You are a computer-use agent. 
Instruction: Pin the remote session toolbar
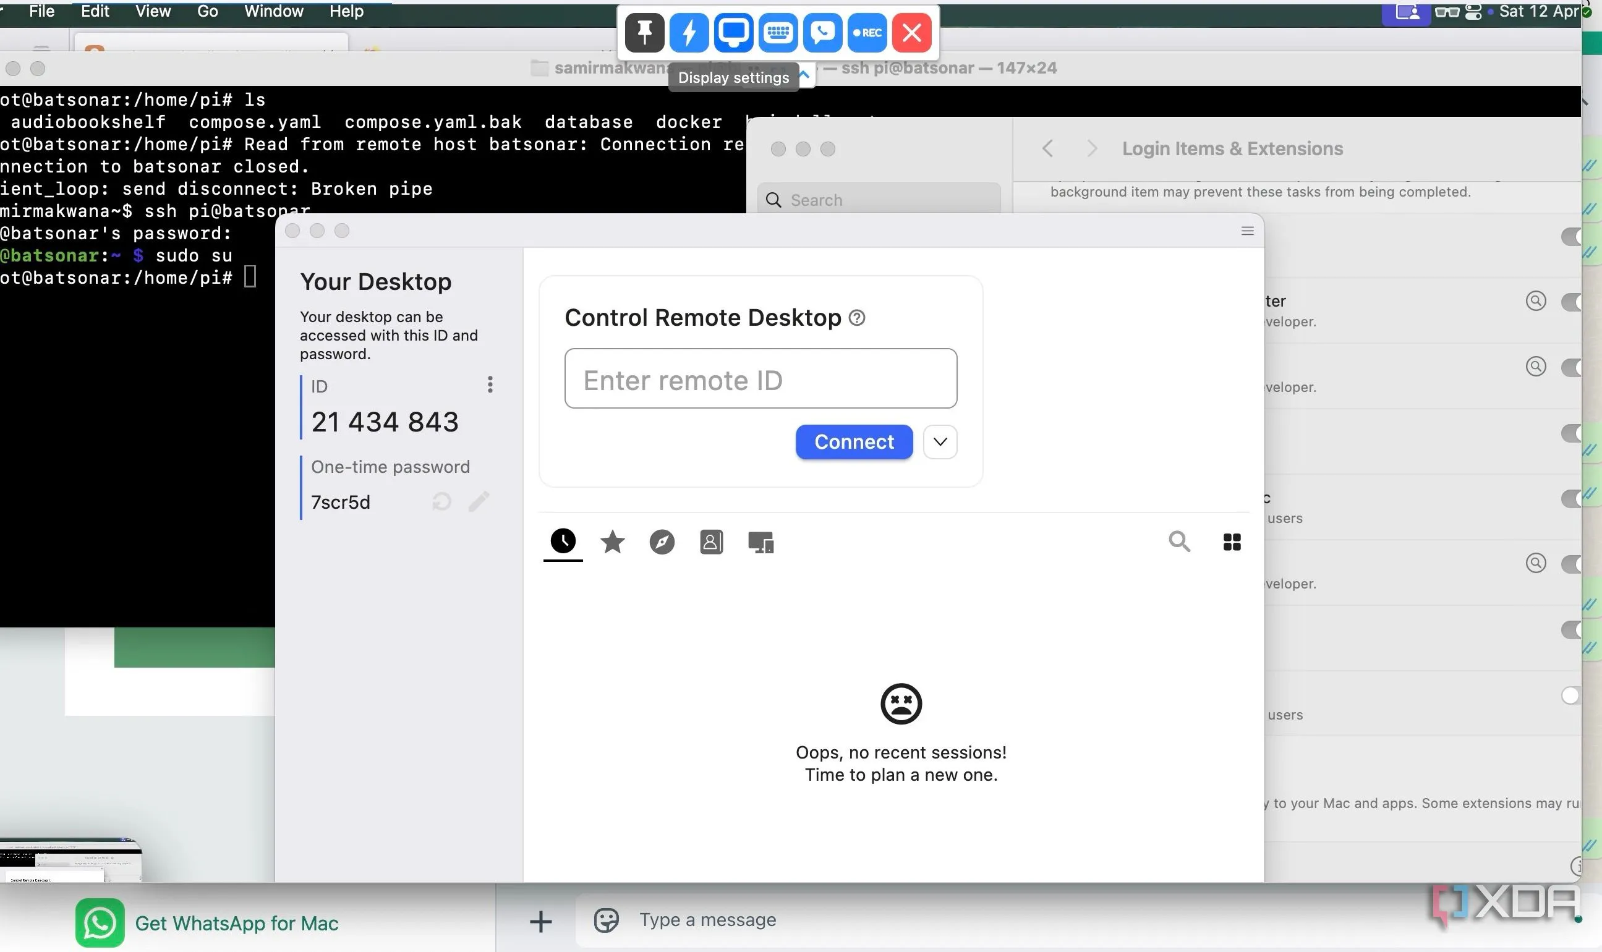(x=644, y=32)
